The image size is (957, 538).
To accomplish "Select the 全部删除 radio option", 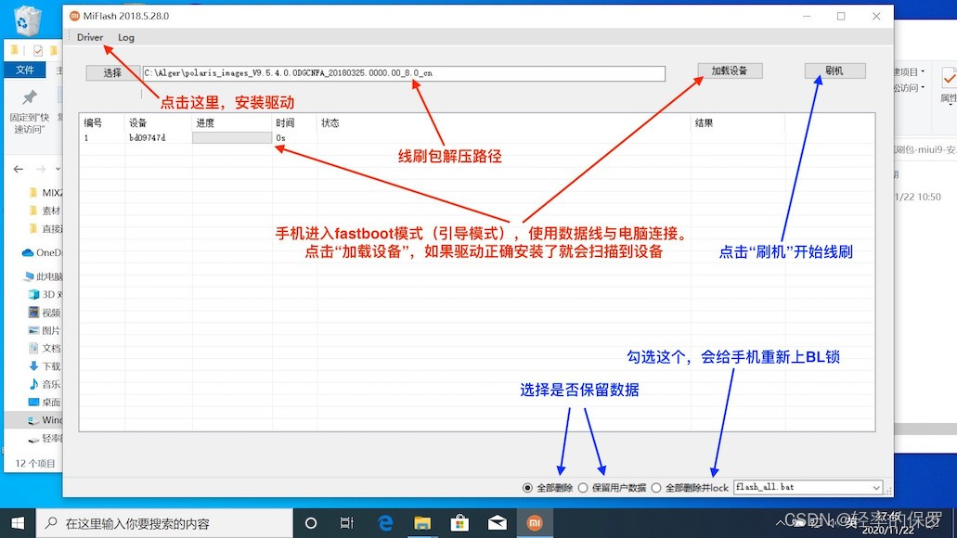I will pos(548,488).
